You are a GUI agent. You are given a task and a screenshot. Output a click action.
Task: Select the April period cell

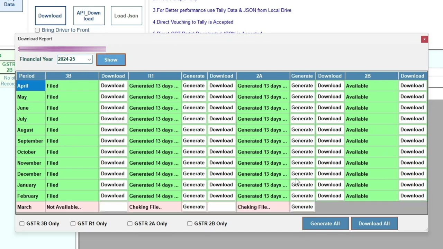pyautogui.click(x=30, y=86)
